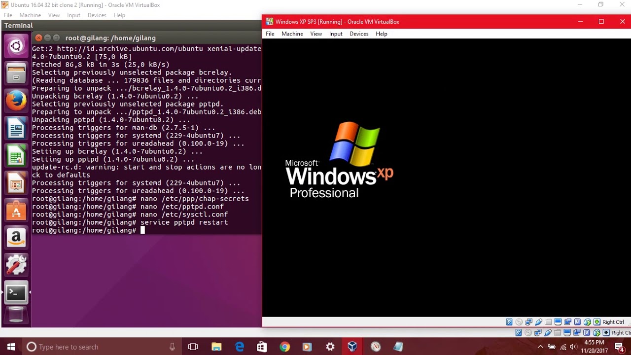The height and width of the screenshot is (355, 631).
Task: Open Machine menu in Windows XP VM window
Action: [x=292, y=34]
